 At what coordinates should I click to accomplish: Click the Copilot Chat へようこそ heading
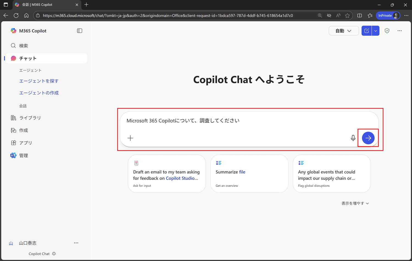click(249, 80)
